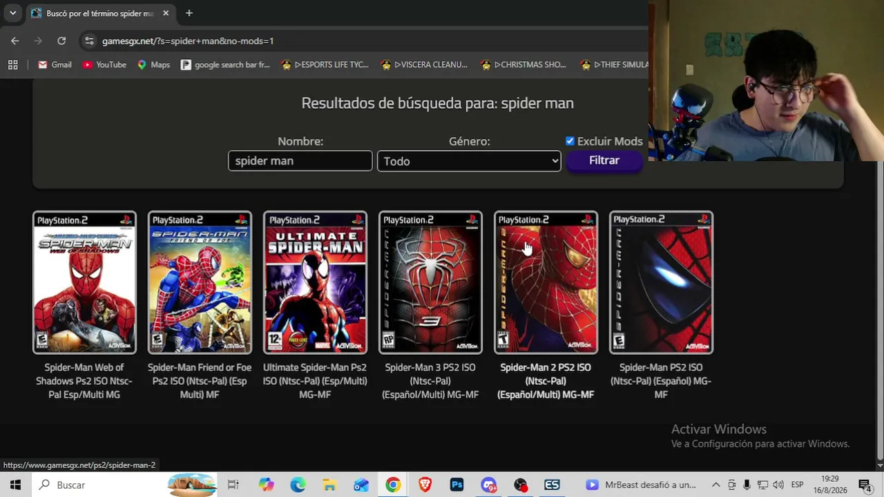This screenshot has width=884, height=497.
Task: Open Ultimate Spider-Man cover thumbnail
Action: click(x=315, y=282)
